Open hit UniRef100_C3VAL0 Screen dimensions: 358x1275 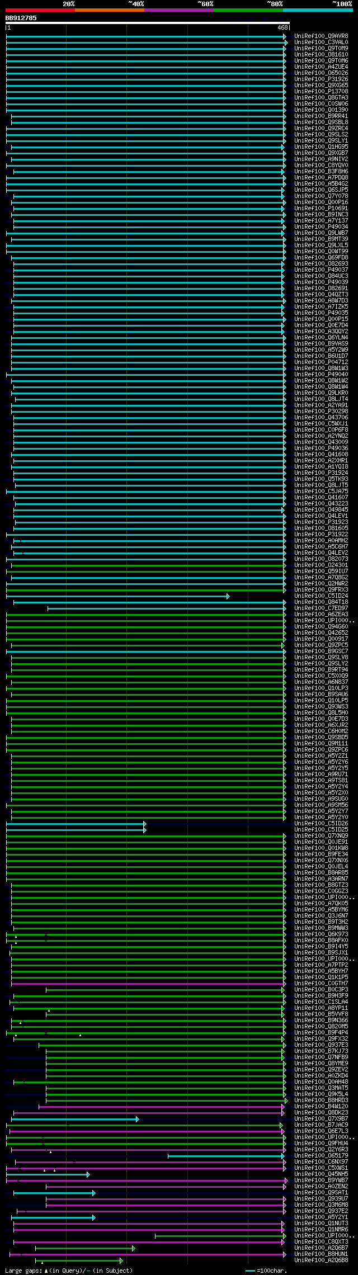point(321,42)
